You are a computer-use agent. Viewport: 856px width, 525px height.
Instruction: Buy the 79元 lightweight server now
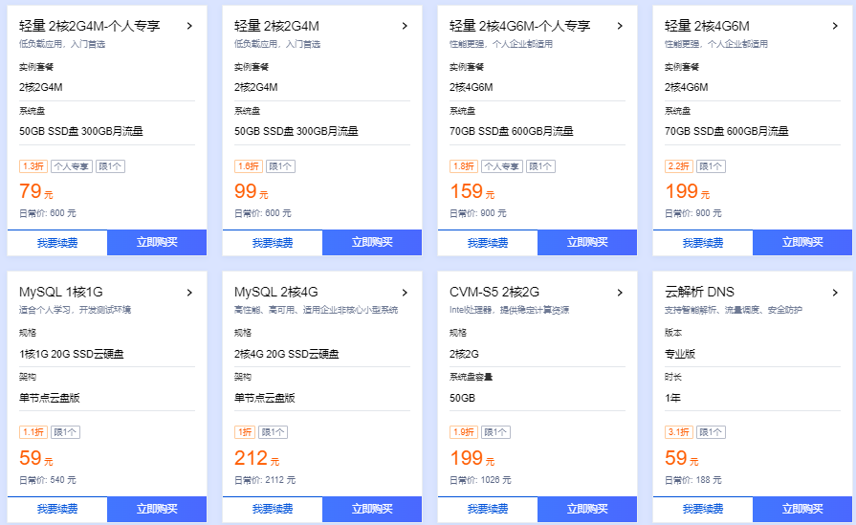[x=157, y=242]
